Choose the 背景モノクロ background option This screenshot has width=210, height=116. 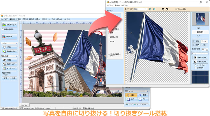click(114, 37)
